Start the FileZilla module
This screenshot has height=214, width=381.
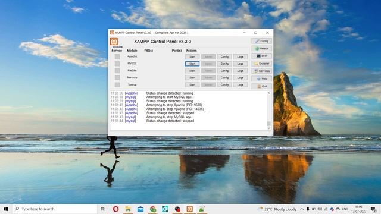coord(192,71)
